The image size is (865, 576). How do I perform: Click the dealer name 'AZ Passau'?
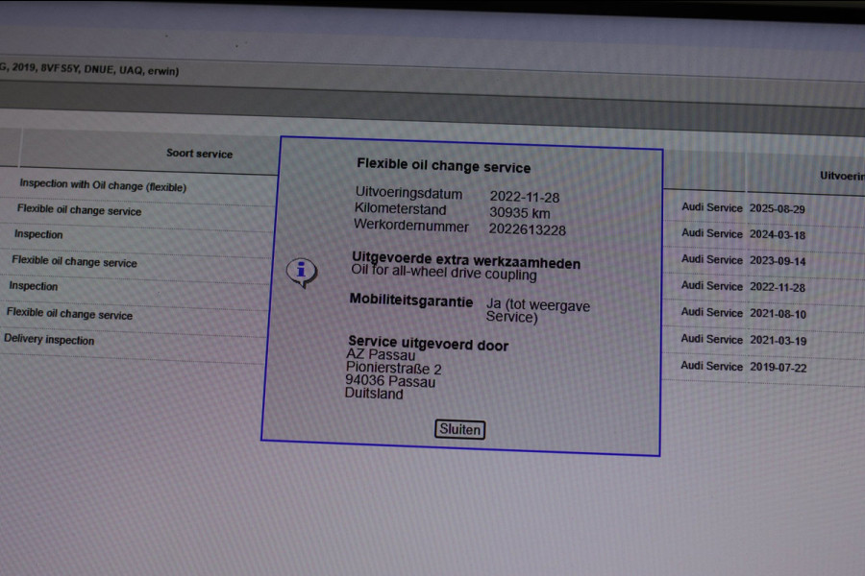[x=381, y=355]
